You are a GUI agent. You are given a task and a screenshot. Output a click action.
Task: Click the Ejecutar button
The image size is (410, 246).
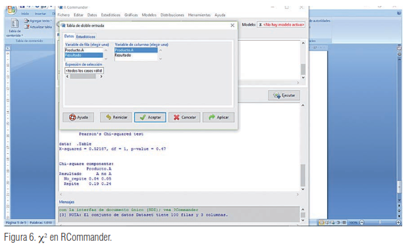click(x=284, y=95)
